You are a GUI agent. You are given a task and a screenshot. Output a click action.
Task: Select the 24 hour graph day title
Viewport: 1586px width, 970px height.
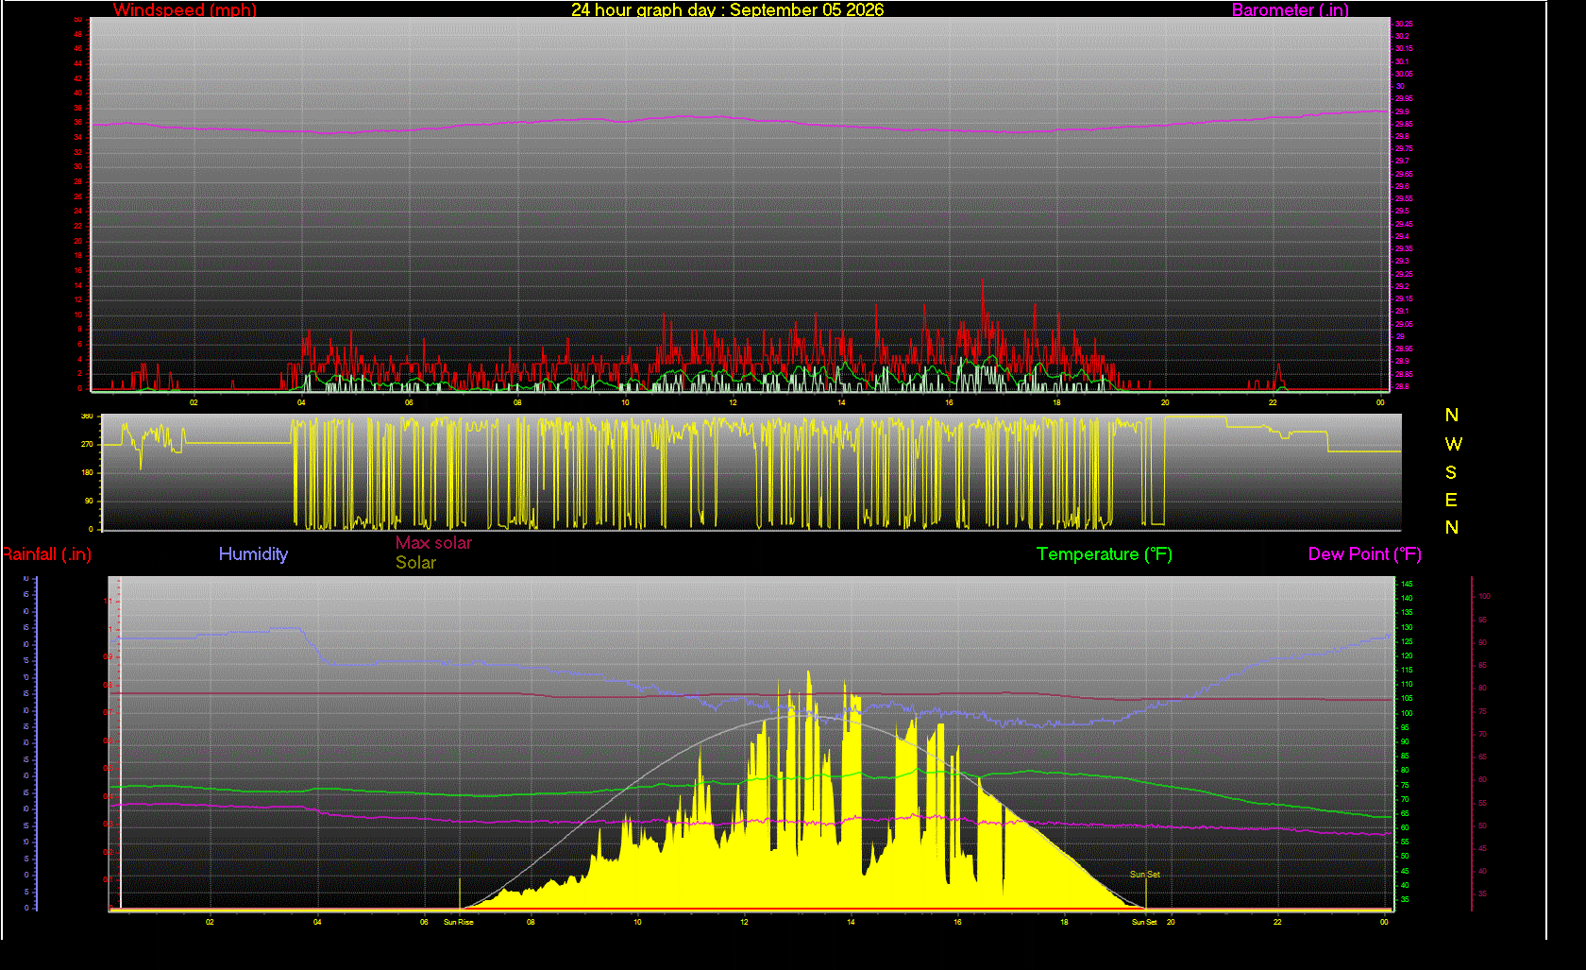[727, 9]
